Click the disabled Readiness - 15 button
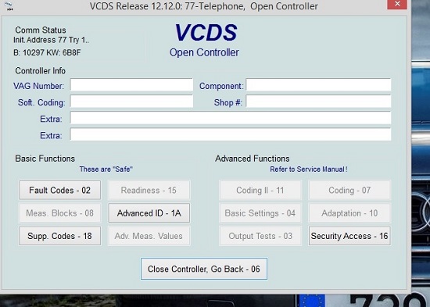The height and width of the screenshot is (307, 430). tap(149, 190)
